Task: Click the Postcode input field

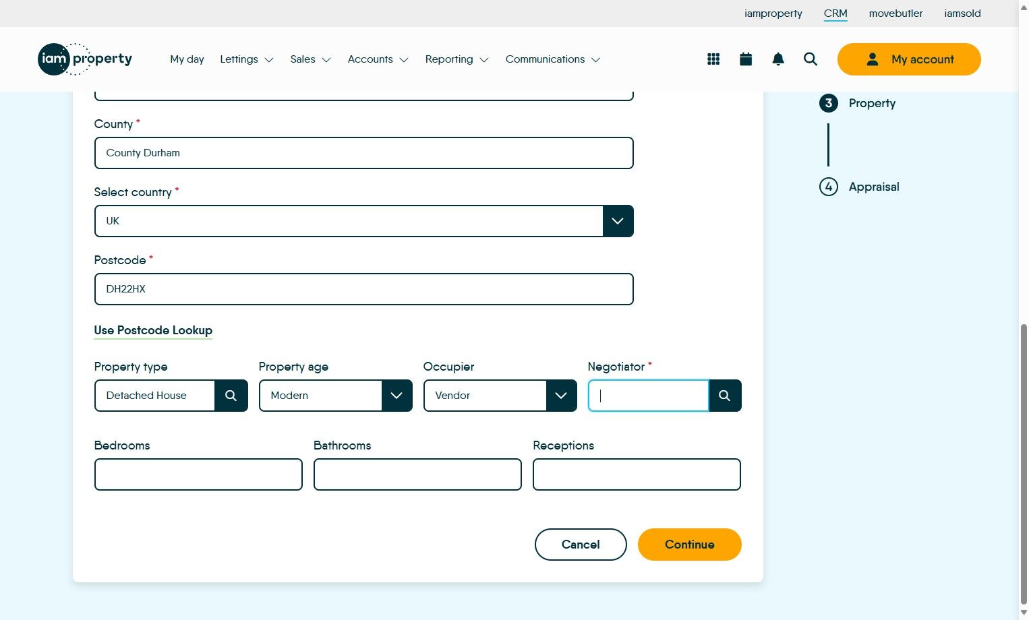Action: click(x=364, y=289)
